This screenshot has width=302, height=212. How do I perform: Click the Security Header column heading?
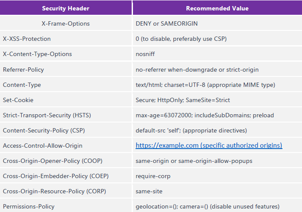66,8
